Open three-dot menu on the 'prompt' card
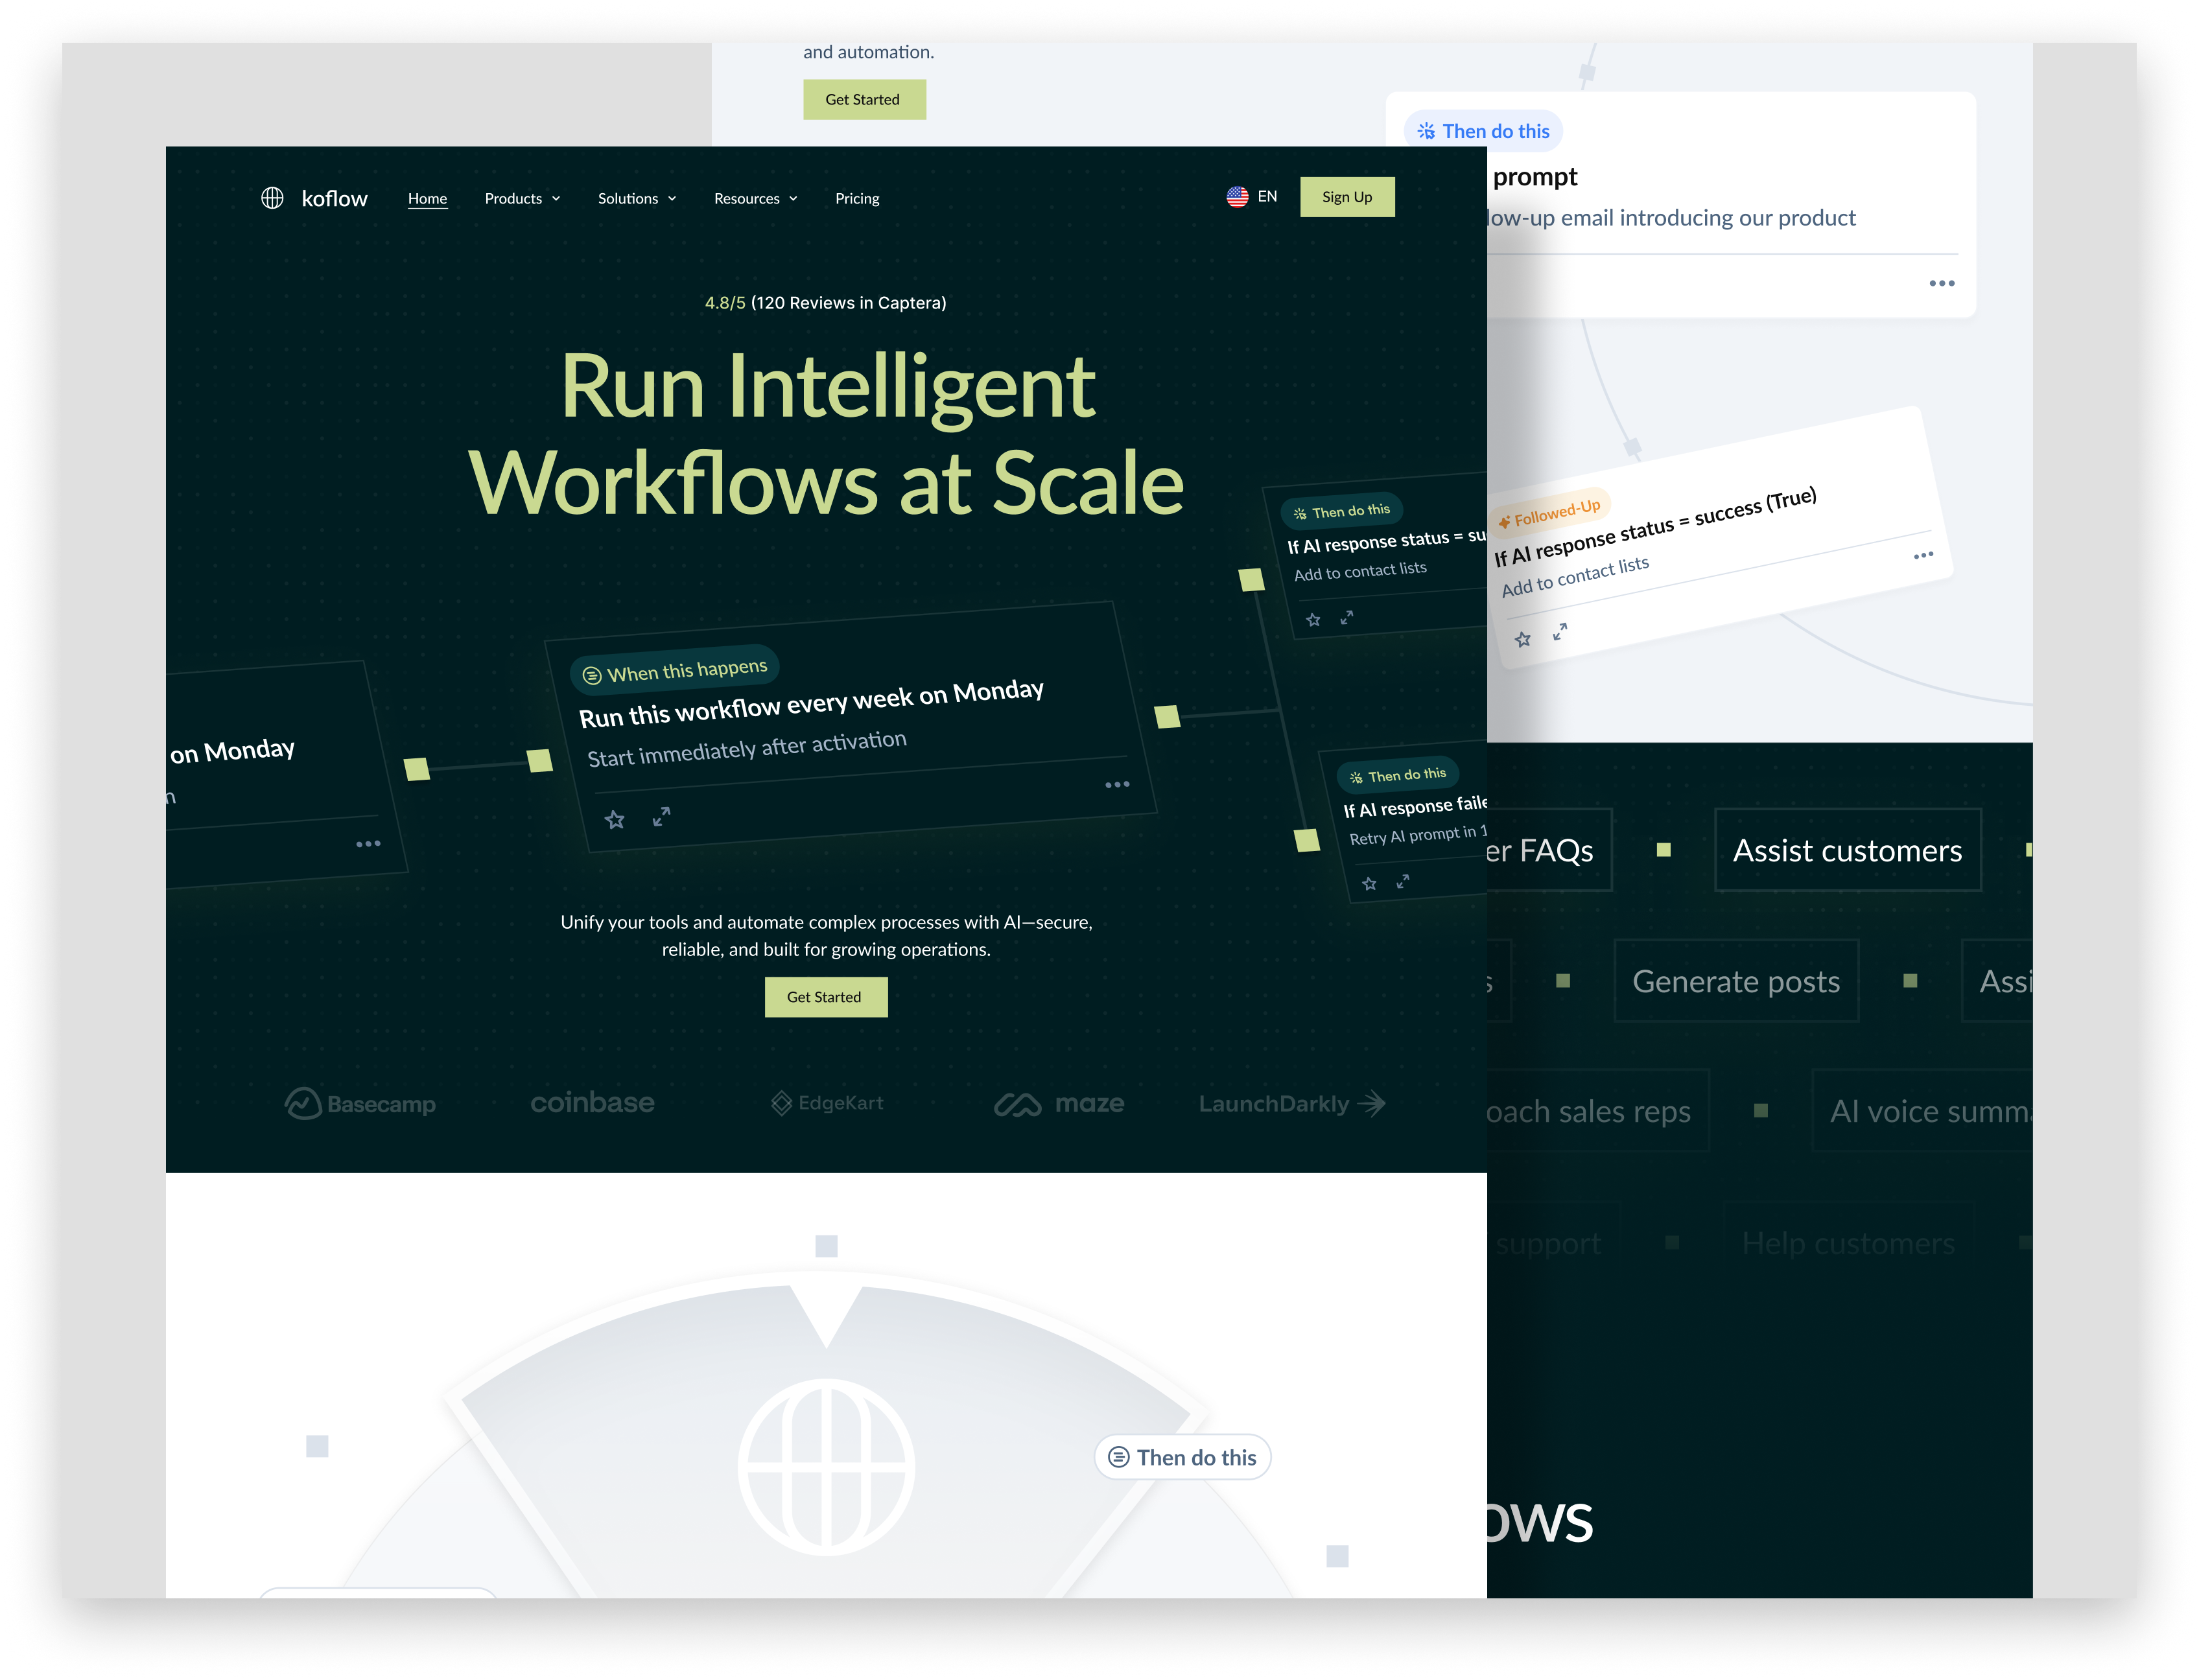 (1941, 284)
